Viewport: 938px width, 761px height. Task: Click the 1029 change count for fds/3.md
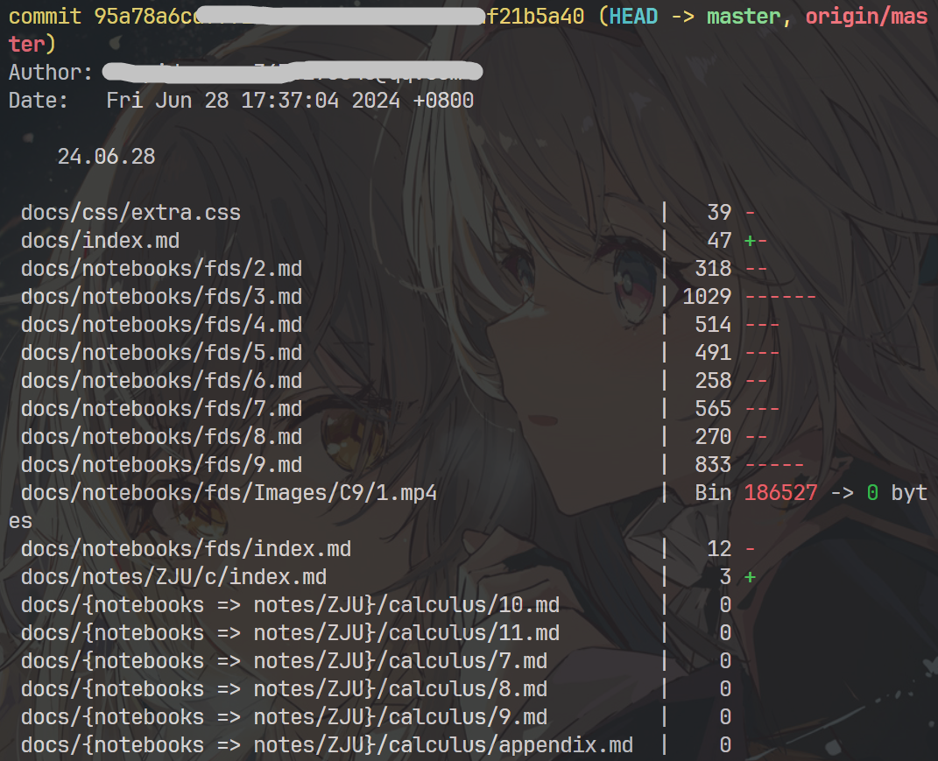707,297
